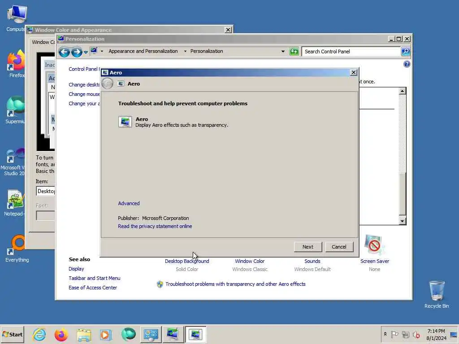Open Windows Explorer from the taskbar
Viewport: 459px width, 344px height.
(x=84, y=334)
